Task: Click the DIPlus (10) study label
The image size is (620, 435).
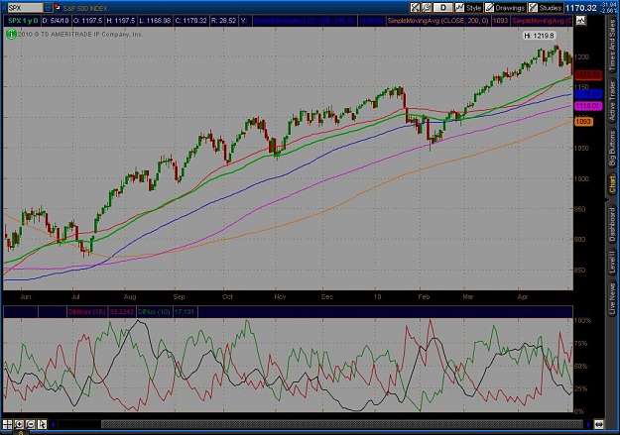Action: (x=154, y=312)
